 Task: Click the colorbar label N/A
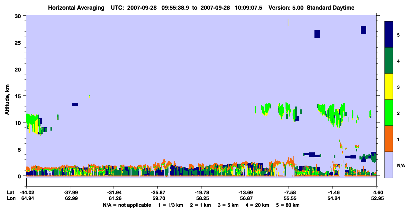pos(401,165)
